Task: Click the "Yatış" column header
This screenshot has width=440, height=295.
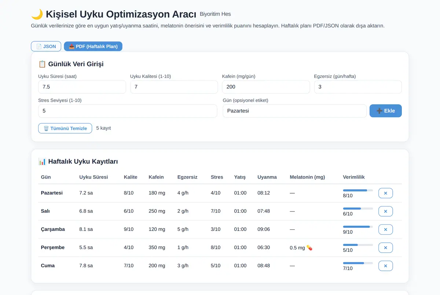Action: click(240, 177)
